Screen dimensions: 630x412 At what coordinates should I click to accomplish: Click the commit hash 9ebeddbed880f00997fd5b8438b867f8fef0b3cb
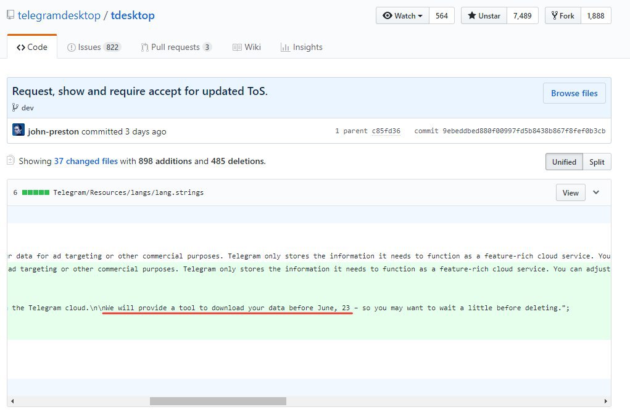point(524,131)
